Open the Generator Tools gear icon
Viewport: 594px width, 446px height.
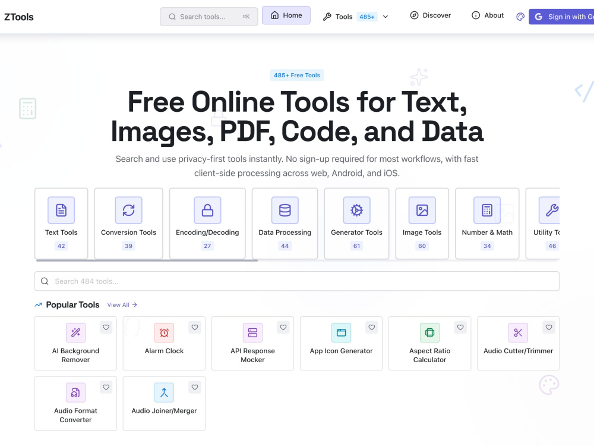pos(356,210)
